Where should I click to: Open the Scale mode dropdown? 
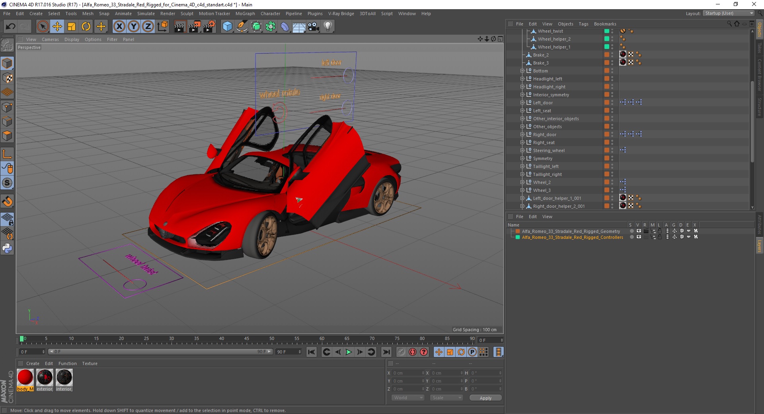(446, 398)
